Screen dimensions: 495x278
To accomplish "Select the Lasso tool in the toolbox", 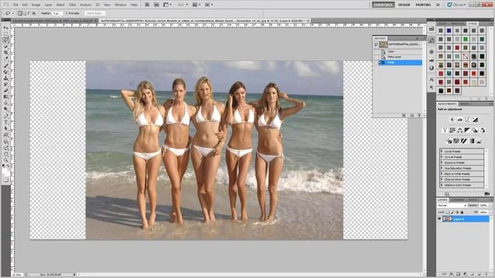I will pos(6,40).
